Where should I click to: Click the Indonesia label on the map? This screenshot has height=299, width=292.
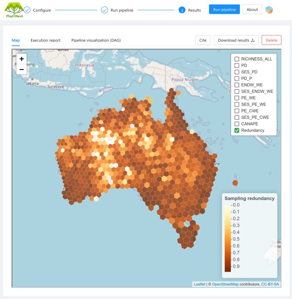tap(84, 65)
